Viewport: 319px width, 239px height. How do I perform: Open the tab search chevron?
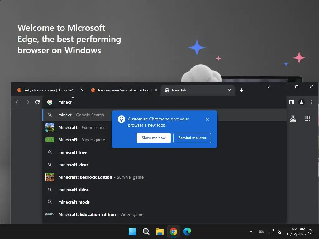pos(268,87)
